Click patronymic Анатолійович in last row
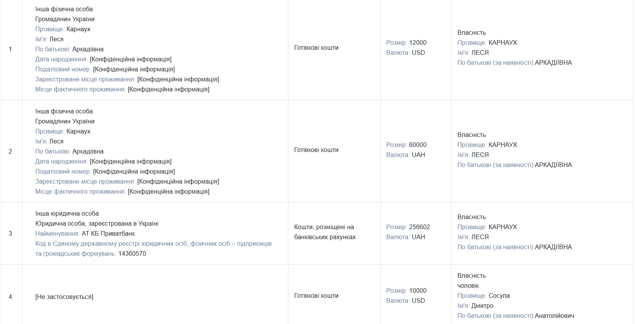This screenshot has width=635, height=324. point(554,316)
